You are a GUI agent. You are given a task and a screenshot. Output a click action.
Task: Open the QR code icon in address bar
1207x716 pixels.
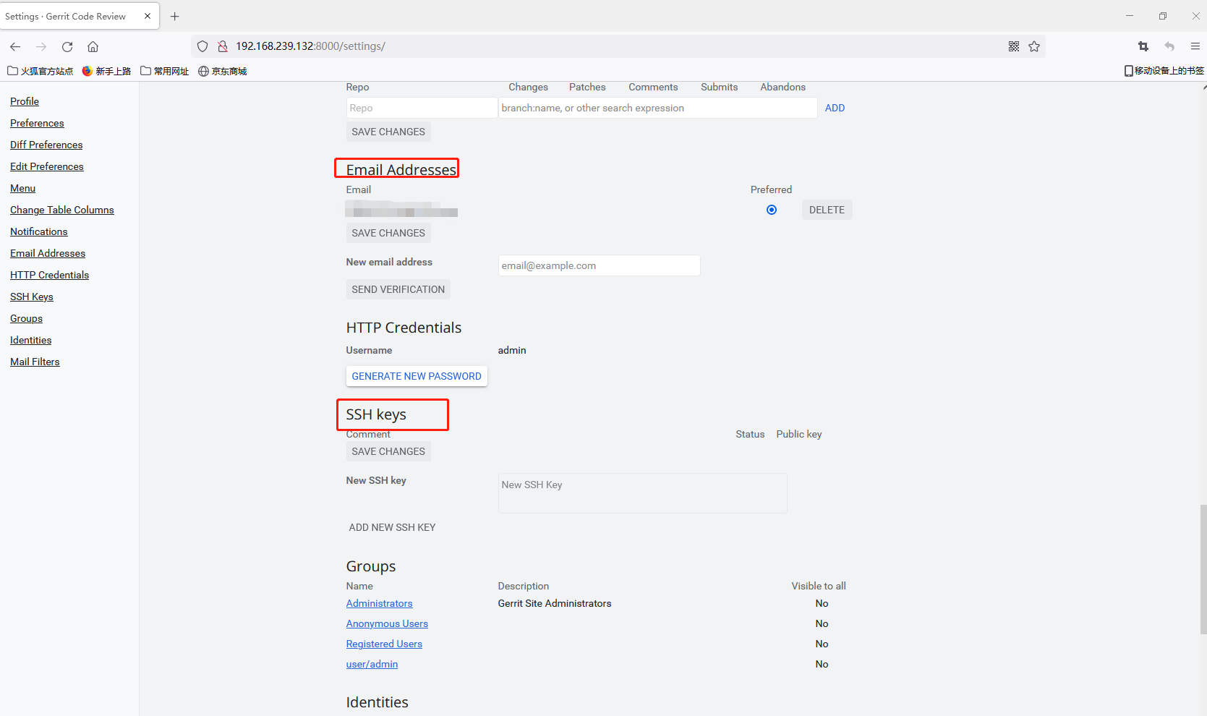coord(1014,46)
